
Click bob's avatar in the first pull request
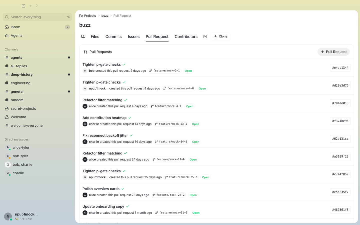pyautogui.click(x=85, y=71)
